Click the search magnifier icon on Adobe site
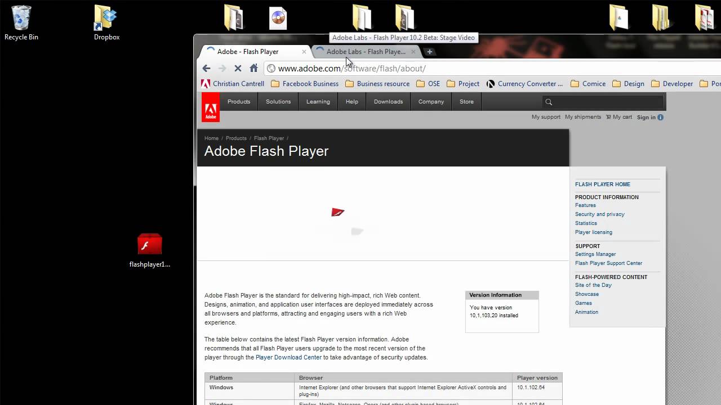721x405 pixels. pos(549,102)
